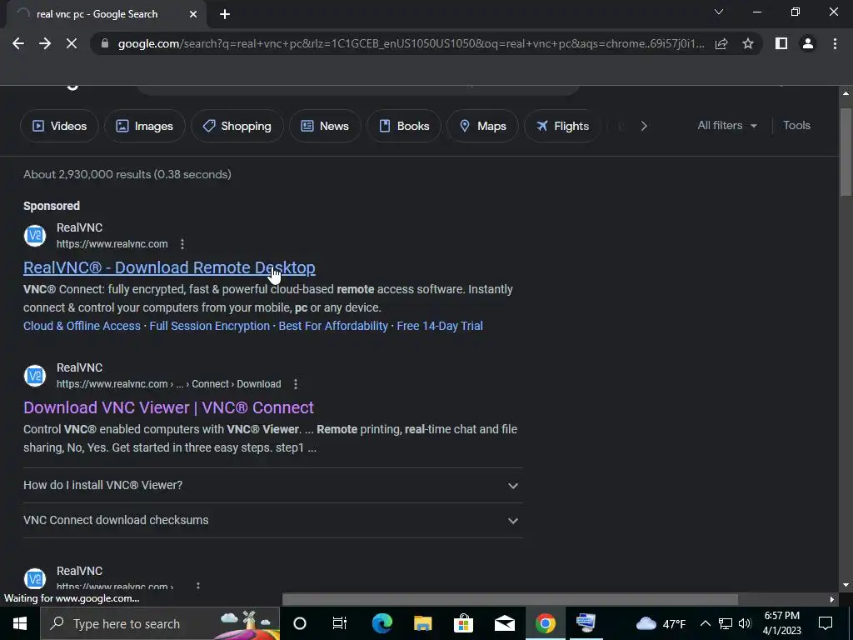This screenshot has width=853, height=640.
Task: Close the 'real vnc pc' tab
Action: pos(192,14)
